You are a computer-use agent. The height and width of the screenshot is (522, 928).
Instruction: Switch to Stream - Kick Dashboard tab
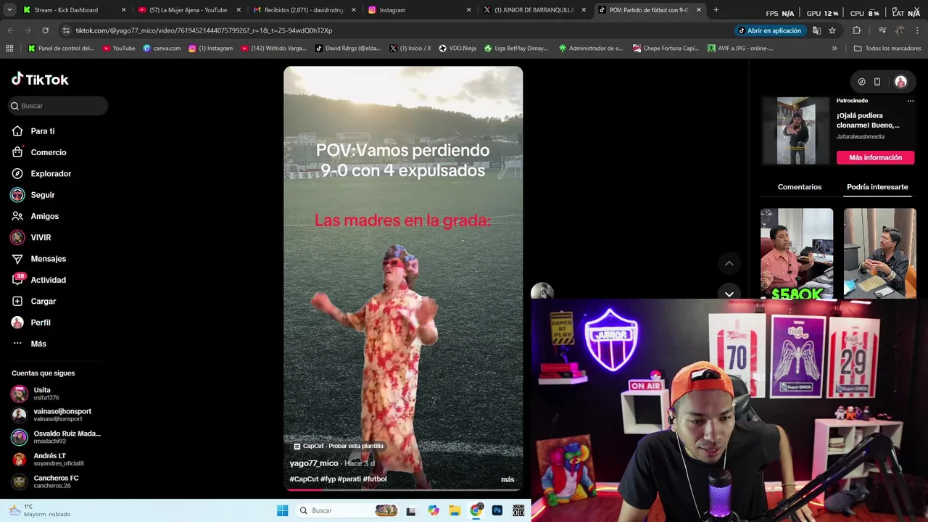point(66,10)
